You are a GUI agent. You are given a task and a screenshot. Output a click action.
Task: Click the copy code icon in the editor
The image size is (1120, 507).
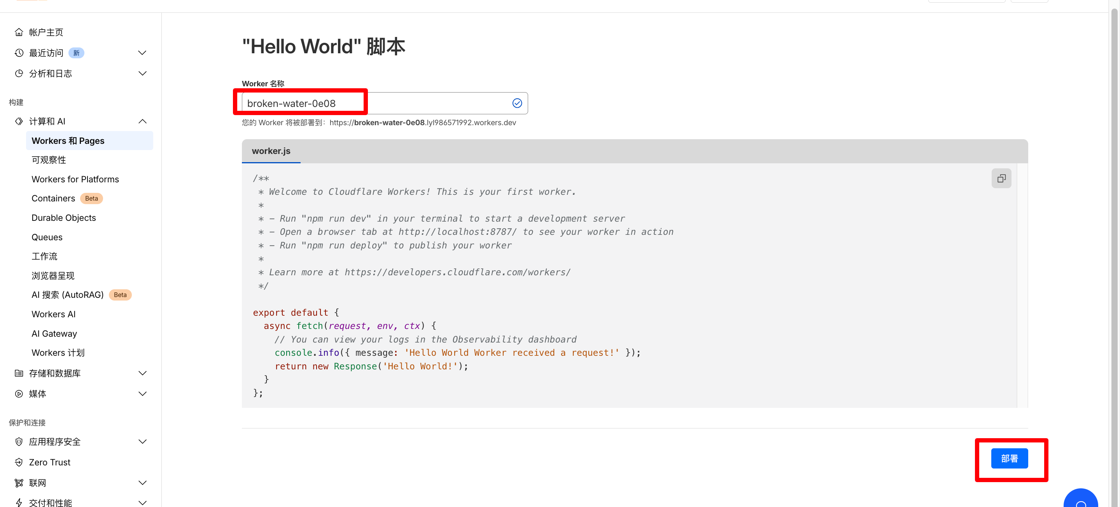click(x=1001, y=178)
